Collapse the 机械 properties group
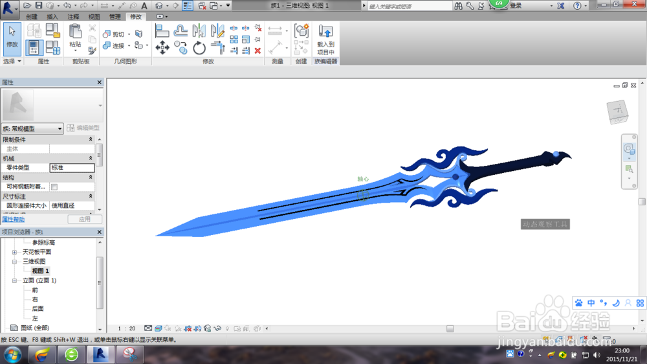Viewport: 647px width, 364px height. pos(91,158)
